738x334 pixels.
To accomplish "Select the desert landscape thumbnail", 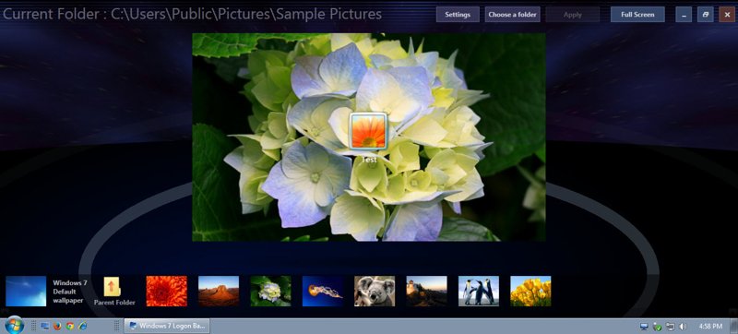I will (219, 292).
